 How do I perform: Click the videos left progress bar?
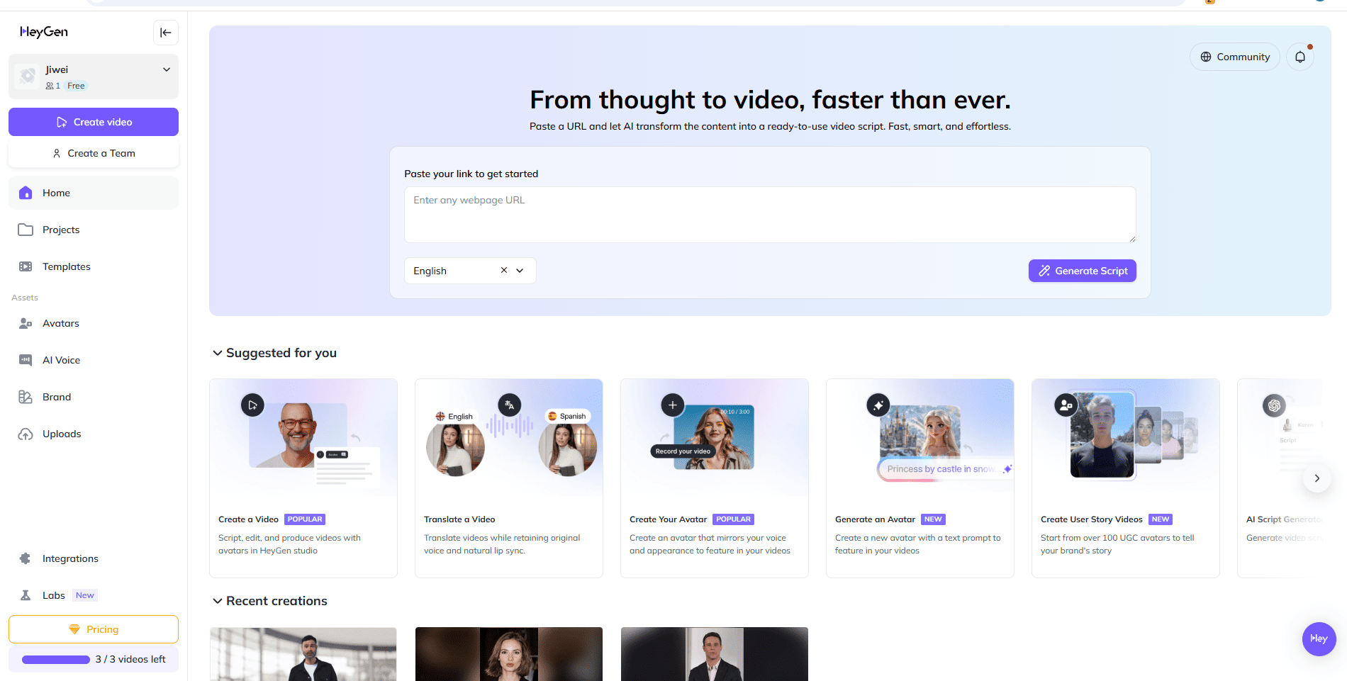point(56,660)
